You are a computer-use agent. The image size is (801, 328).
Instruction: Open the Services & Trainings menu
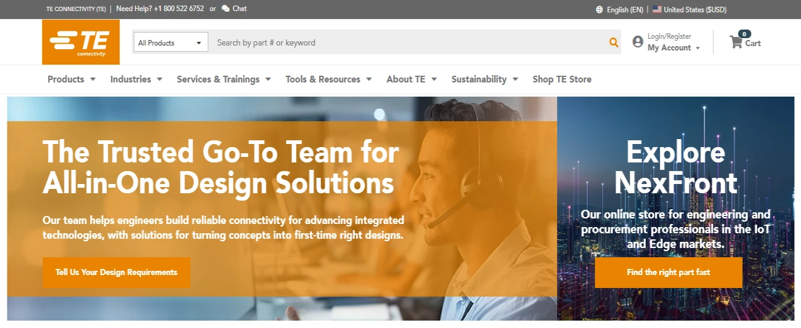point(224,79)
